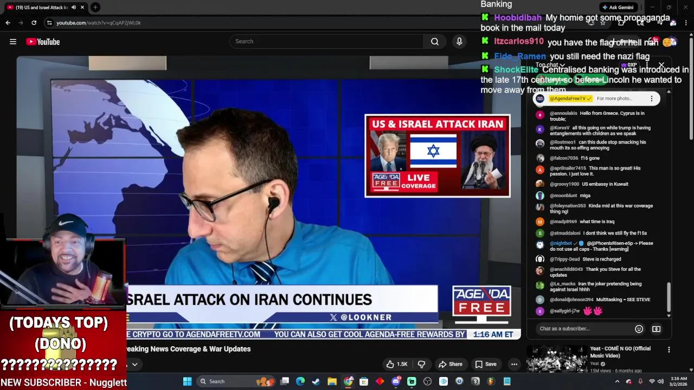Show hidden system tray icons chevron
694x390 pixels.
617,381
